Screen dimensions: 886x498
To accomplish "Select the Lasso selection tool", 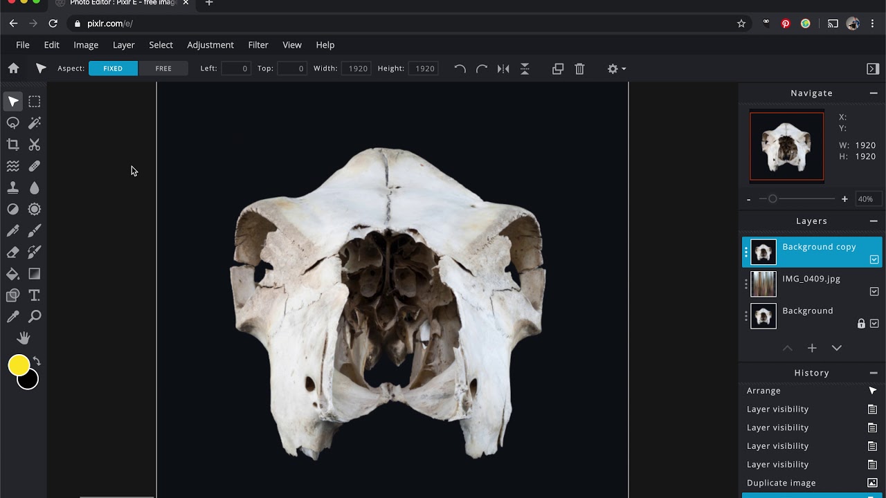I will pyautogui.click(x=12, y=123).
